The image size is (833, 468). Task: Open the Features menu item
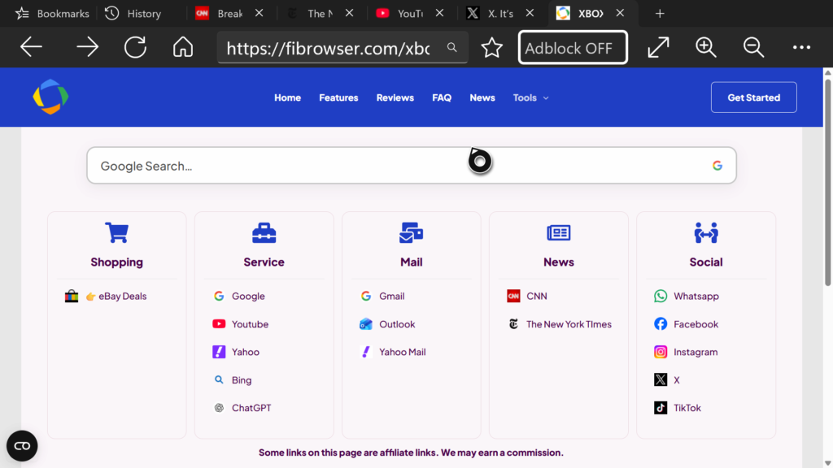point(338,97)
